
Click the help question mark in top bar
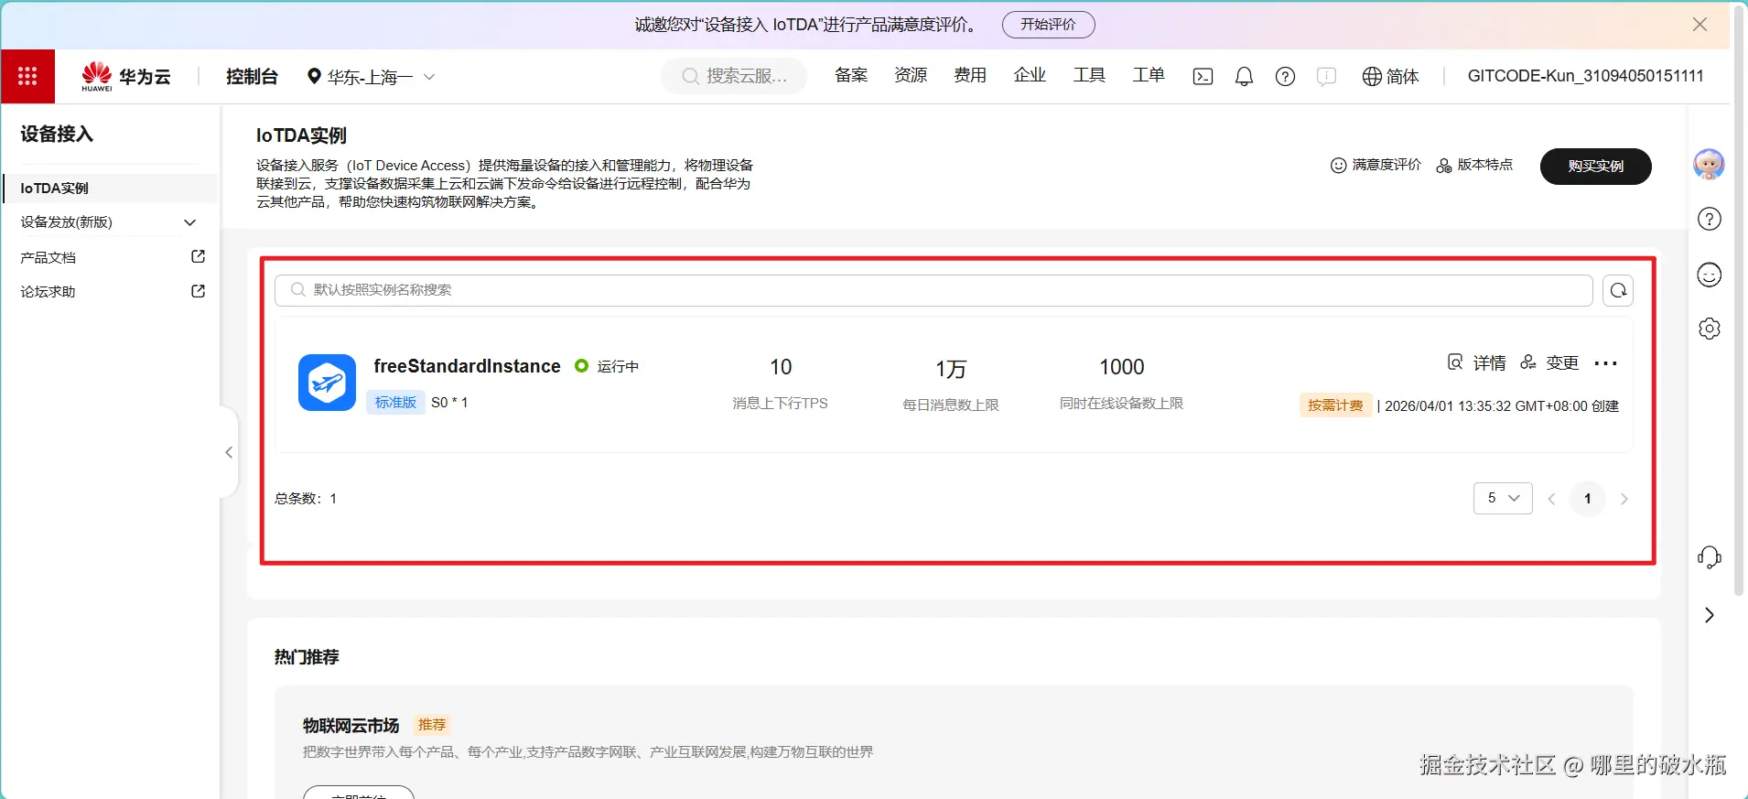[x=1285, y=77]
